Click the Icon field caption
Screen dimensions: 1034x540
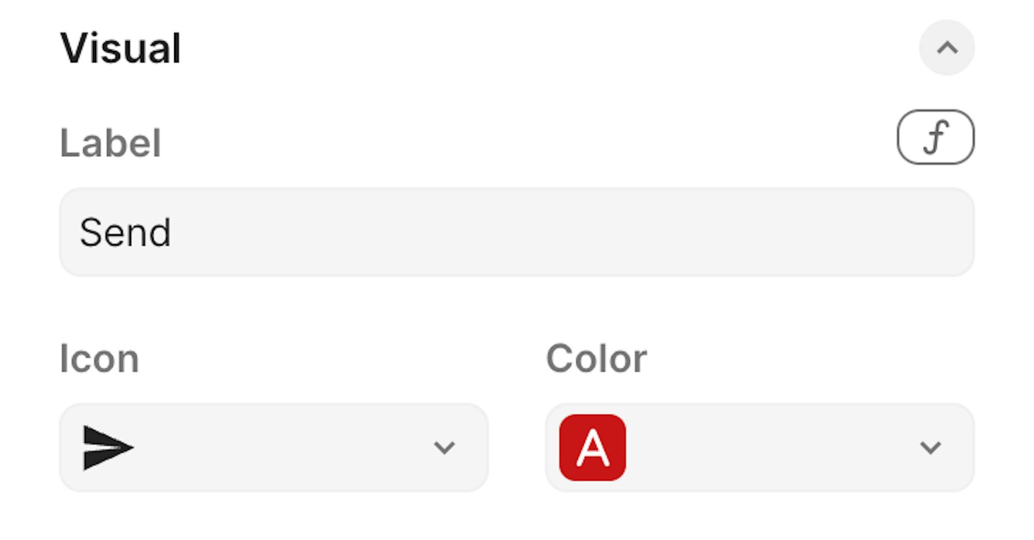click(99, 359)
